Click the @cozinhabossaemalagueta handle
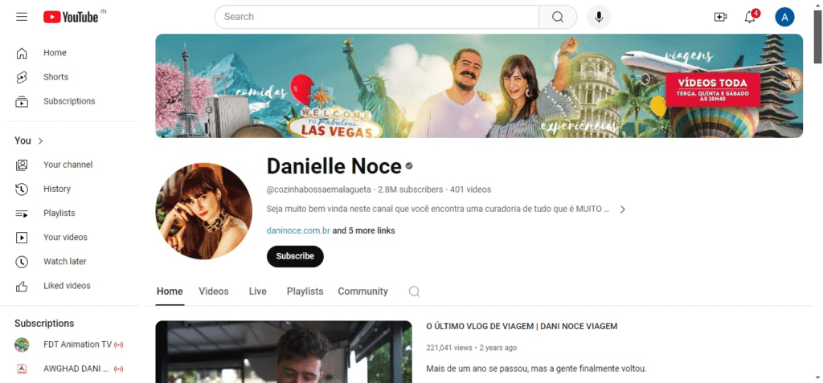823x383 pixels. pyautogui.click(x=318, y=189)
